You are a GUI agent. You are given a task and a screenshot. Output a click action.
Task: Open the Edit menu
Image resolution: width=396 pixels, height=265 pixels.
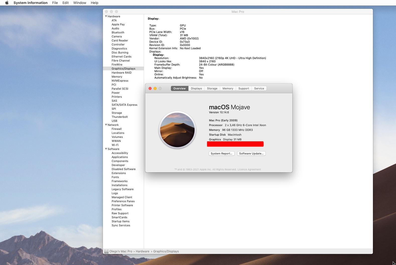tap(65, 3)
